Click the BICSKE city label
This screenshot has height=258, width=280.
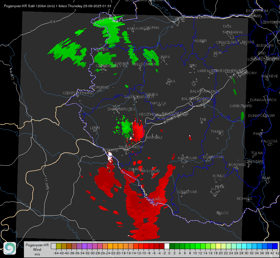click(248, 42)
